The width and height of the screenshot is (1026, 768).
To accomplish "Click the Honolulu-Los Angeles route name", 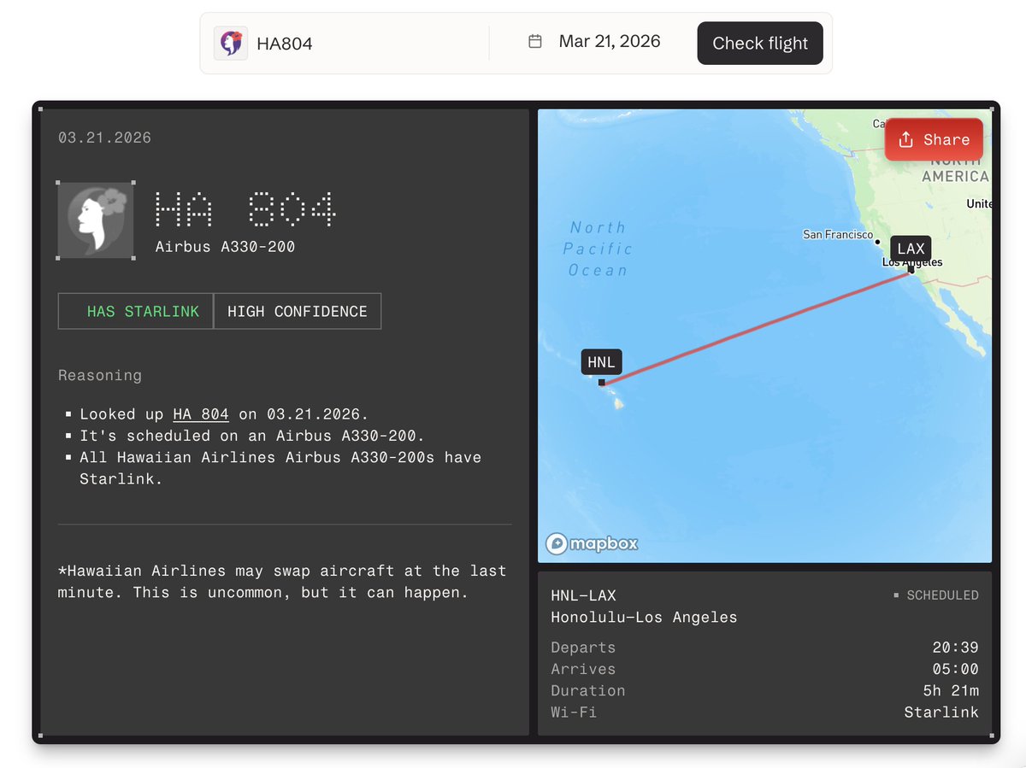I will point(644,617).
